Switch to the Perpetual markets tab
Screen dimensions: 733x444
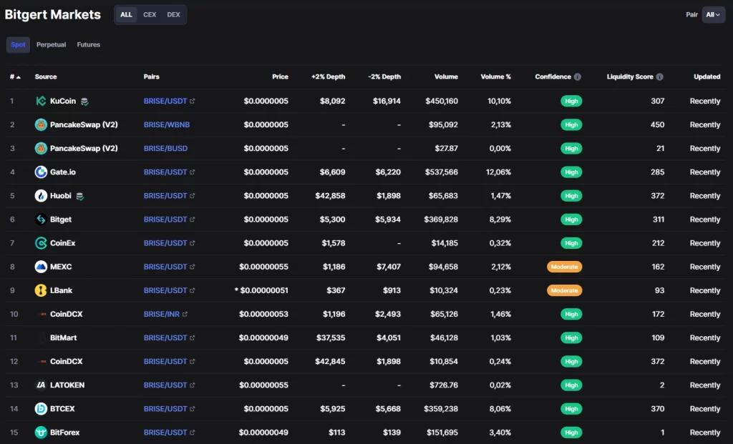point(51,45)
